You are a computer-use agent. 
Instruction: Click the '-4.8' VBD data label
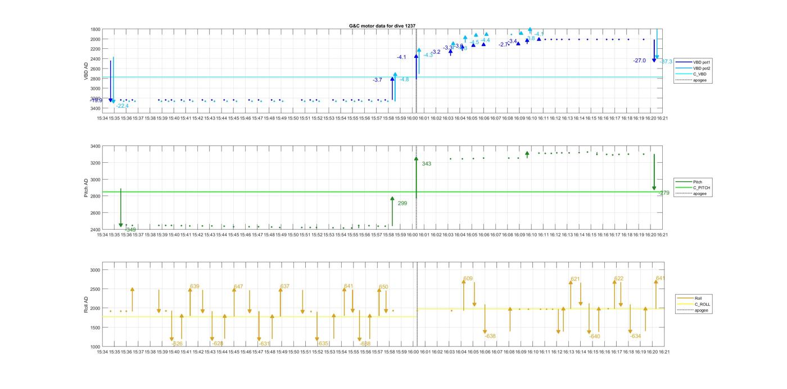404,80
